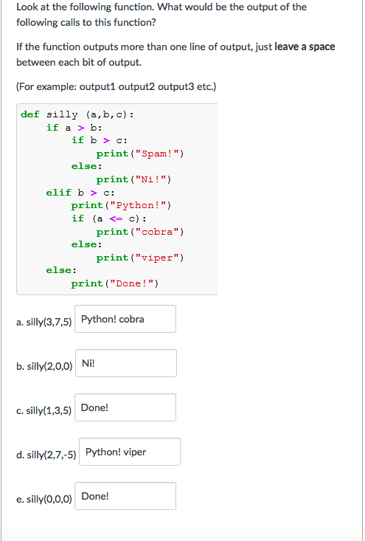
Task: Click the print("Spam!") code line
Action: click(x=140, y=154)
